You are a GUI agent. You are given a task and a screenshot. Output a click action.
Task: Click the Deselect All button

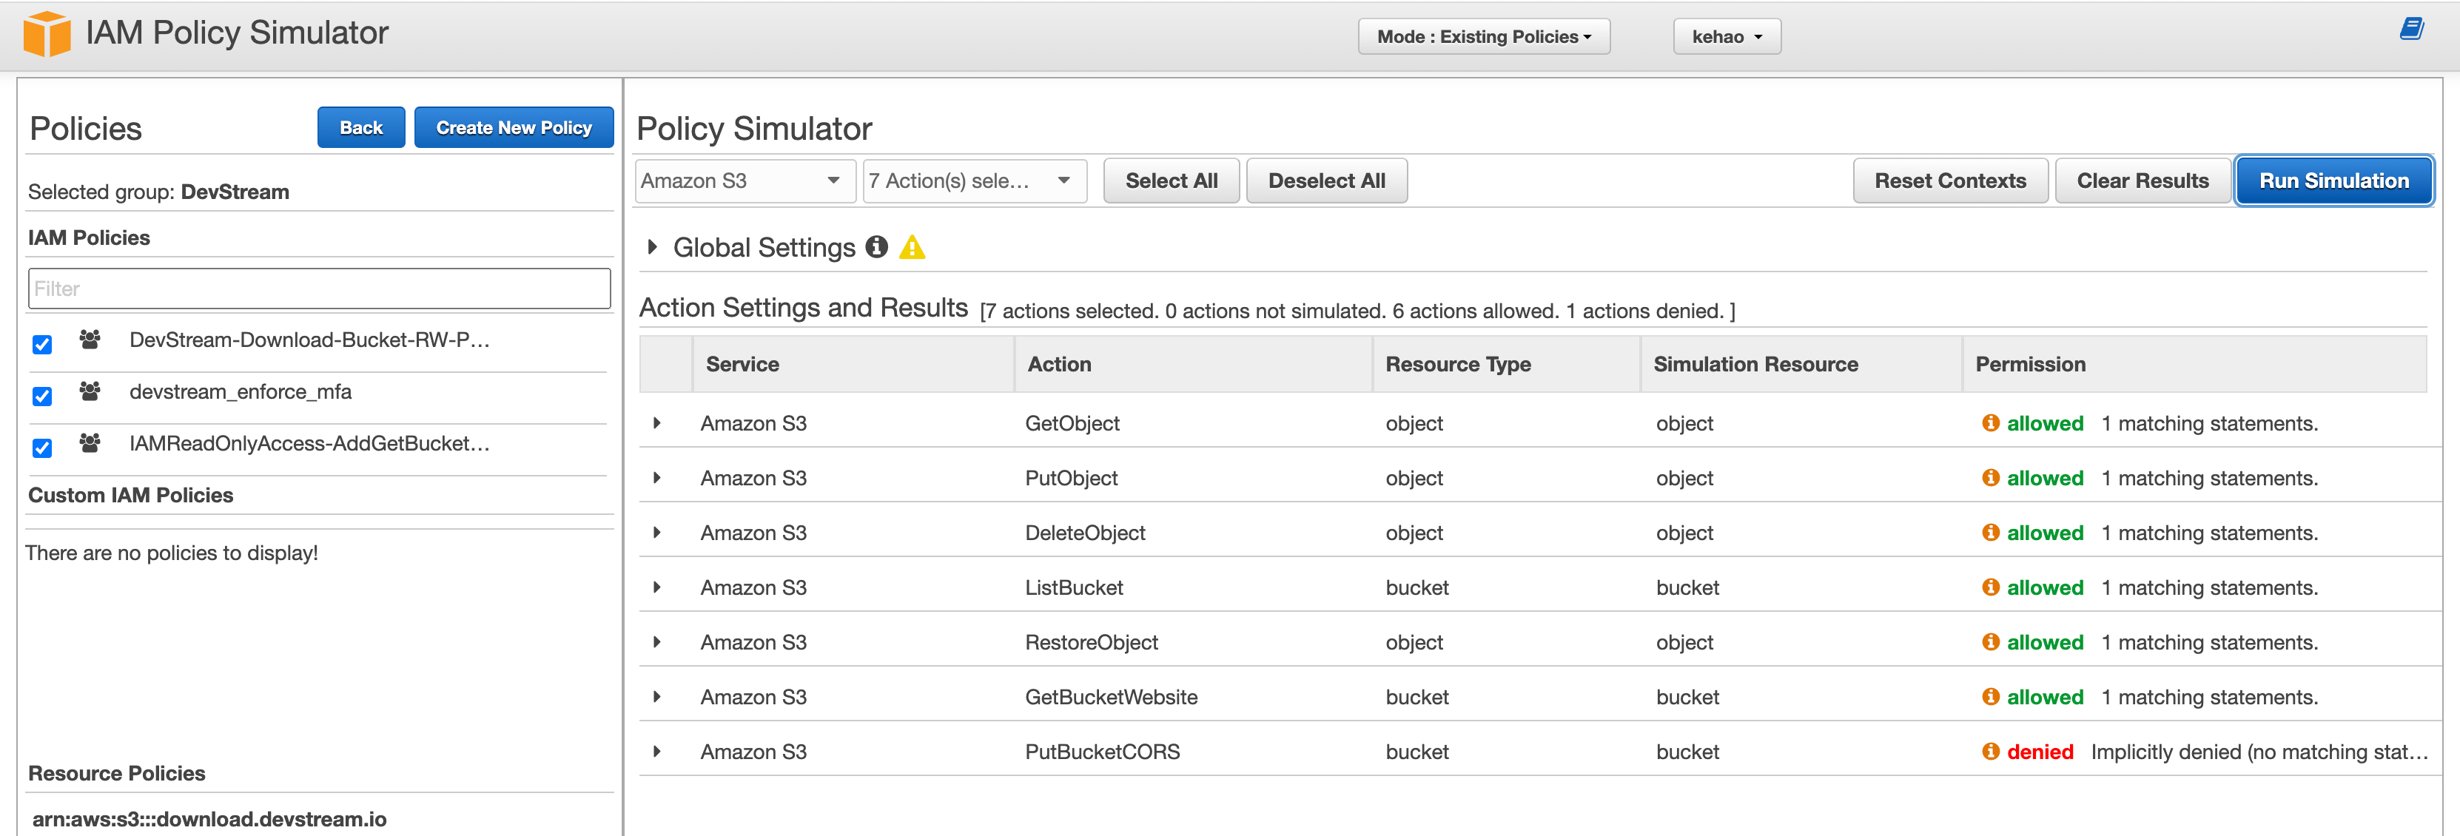point(1326,181)
